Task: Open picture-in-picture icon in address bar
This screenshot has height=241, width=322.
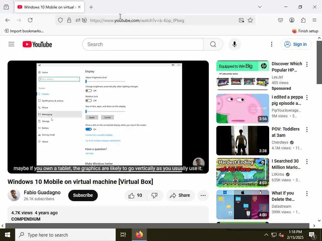Action: pos(241,20)
